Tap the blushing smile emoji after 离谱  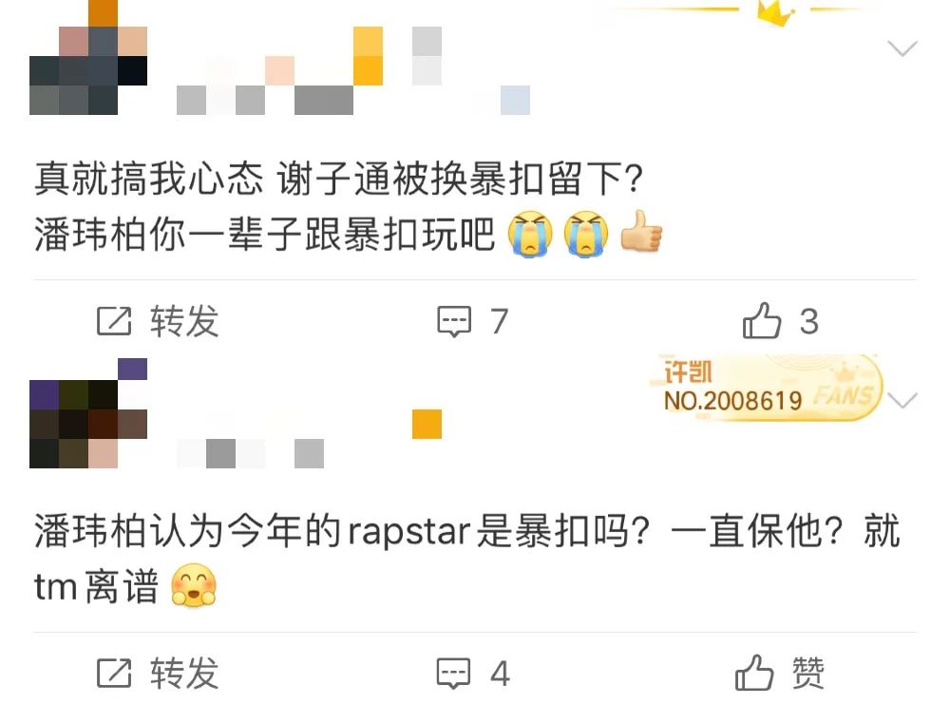[x=194, y=584]
